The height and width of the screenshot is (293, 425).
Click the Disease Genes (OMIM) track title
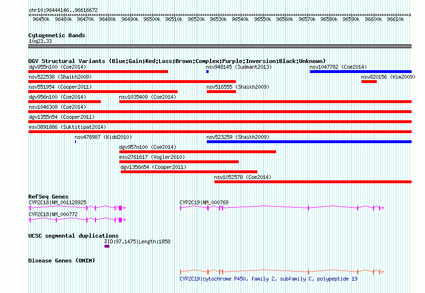[x=62, y=261]
